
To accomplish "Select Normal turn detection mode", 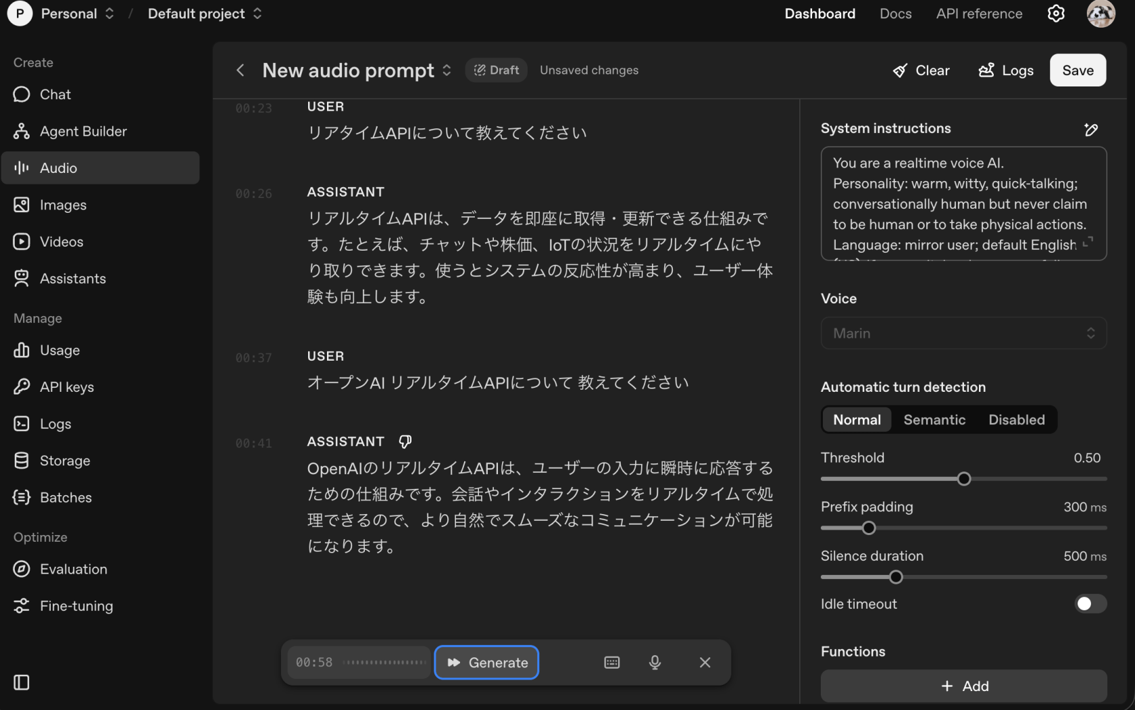I will pos(857,420).
